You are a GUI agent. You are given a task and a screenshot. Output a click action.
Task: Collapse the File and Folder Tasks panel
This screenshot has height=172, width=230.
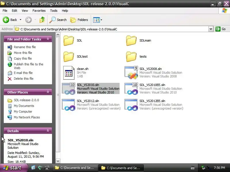tap(48, 39)
